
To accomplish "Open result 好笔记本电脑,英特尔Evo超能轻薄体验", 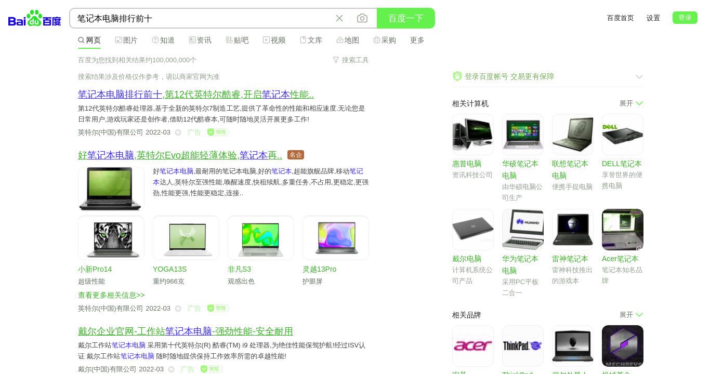I will (180, 155).
